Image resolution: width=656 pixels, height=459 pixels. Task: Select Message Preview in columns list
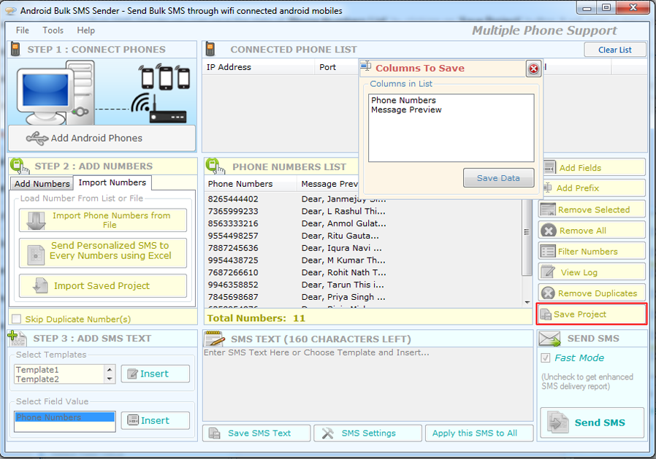406,110
